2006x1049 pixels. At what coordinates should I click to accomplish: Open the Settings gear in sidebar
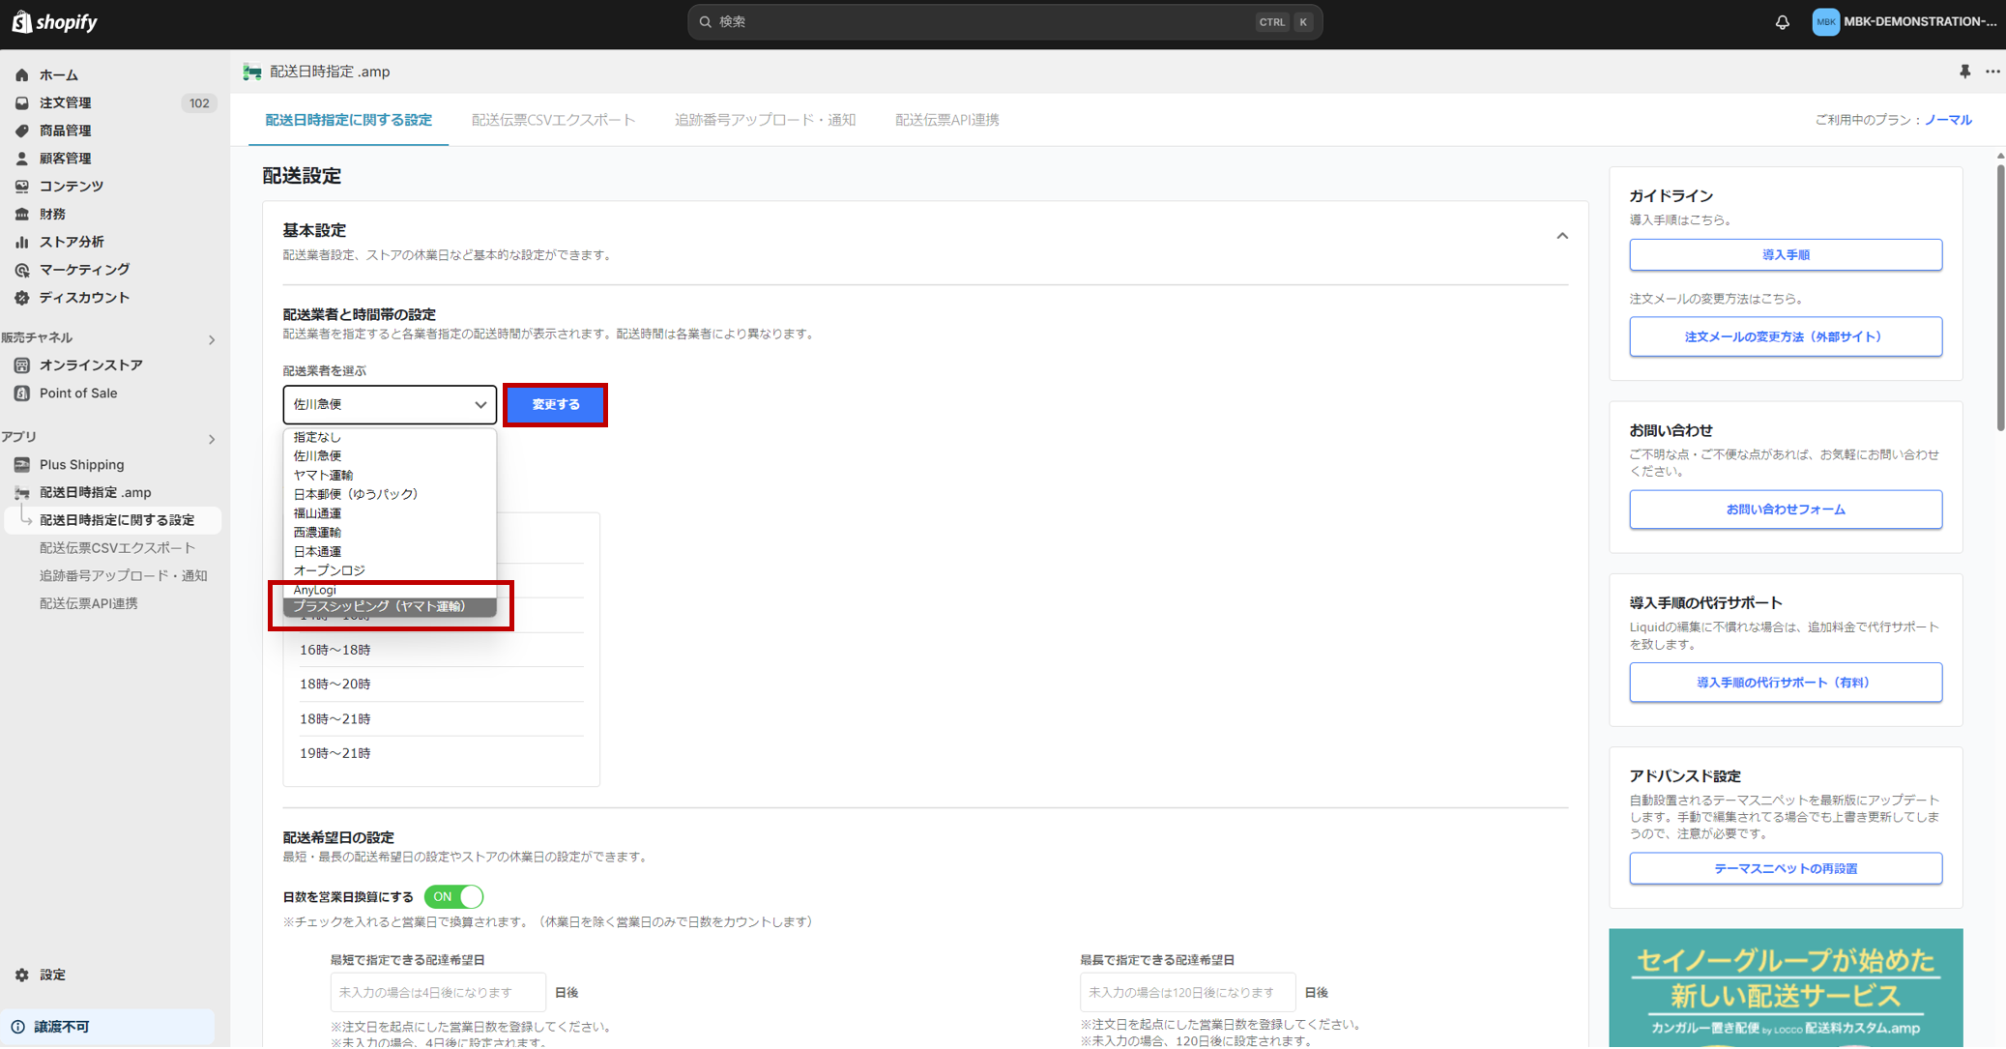tap(22, 975)
